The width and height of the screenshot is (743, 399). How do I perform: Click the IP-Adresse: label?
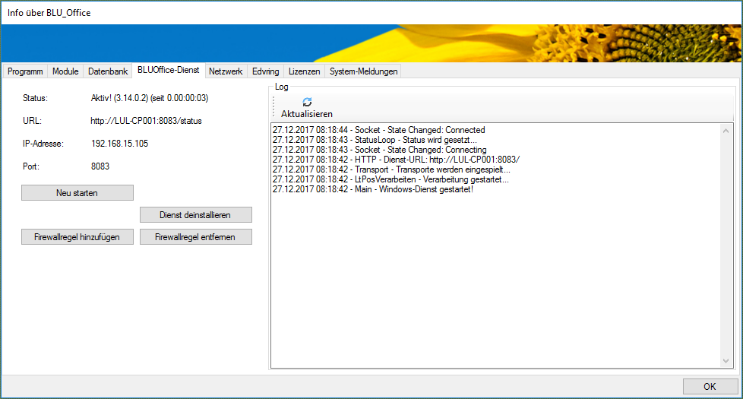43,144
